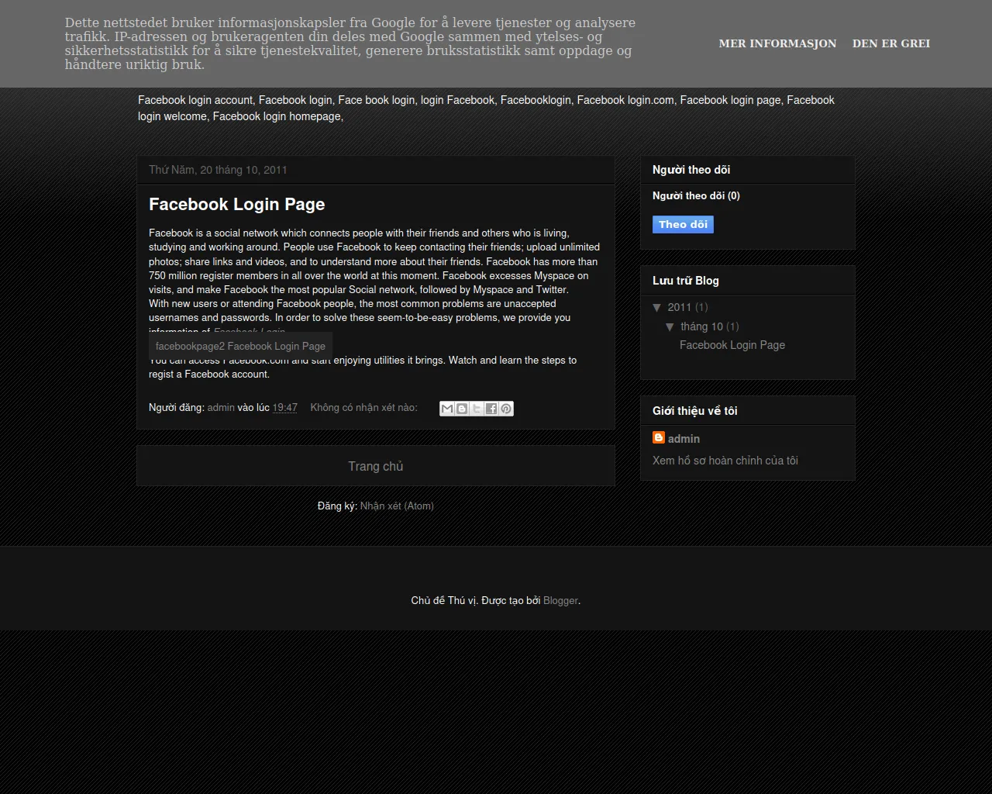Click the date header Thứ Năm, 20 tháng 10, 2011

click(x=218, y=170)
